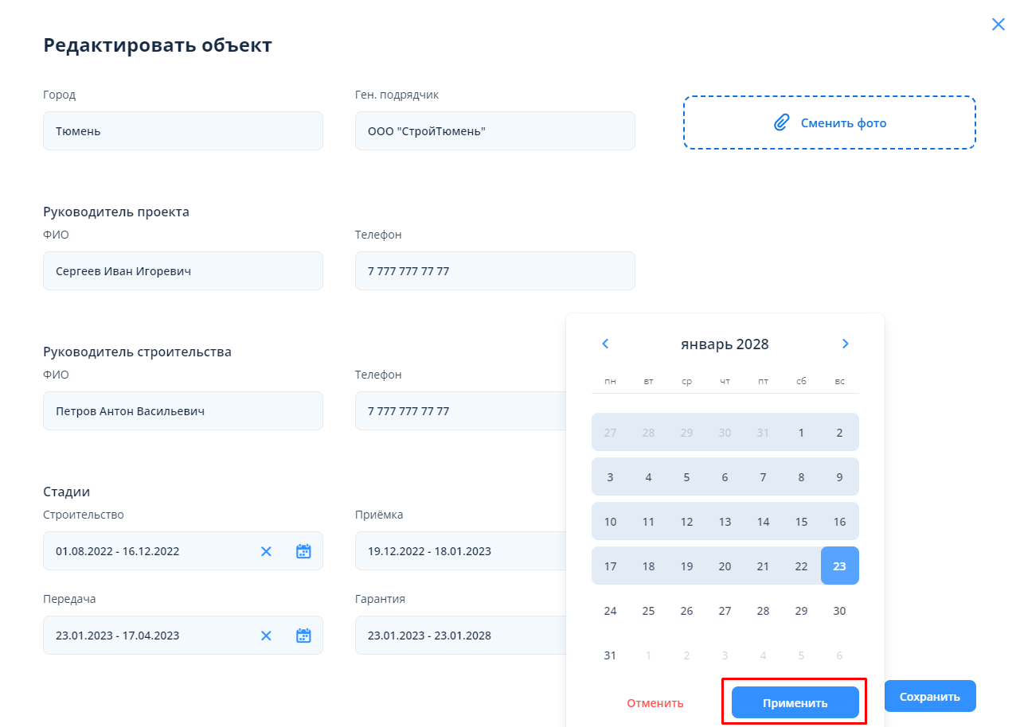Click Отменить in the calendar popup
This screenshot has width=1020, height=727.
pos(655,703)
